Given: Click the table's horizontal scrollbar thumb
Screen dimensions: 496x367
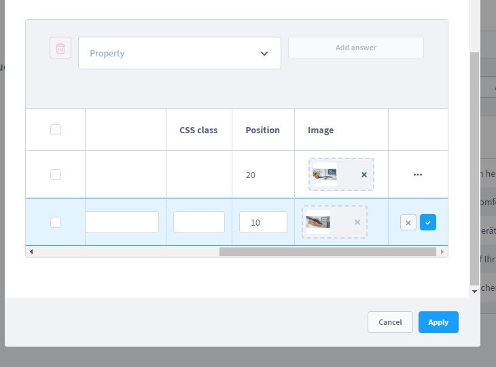Looking at the screenshot, I should pyautogui.click(x=327, y=252).
